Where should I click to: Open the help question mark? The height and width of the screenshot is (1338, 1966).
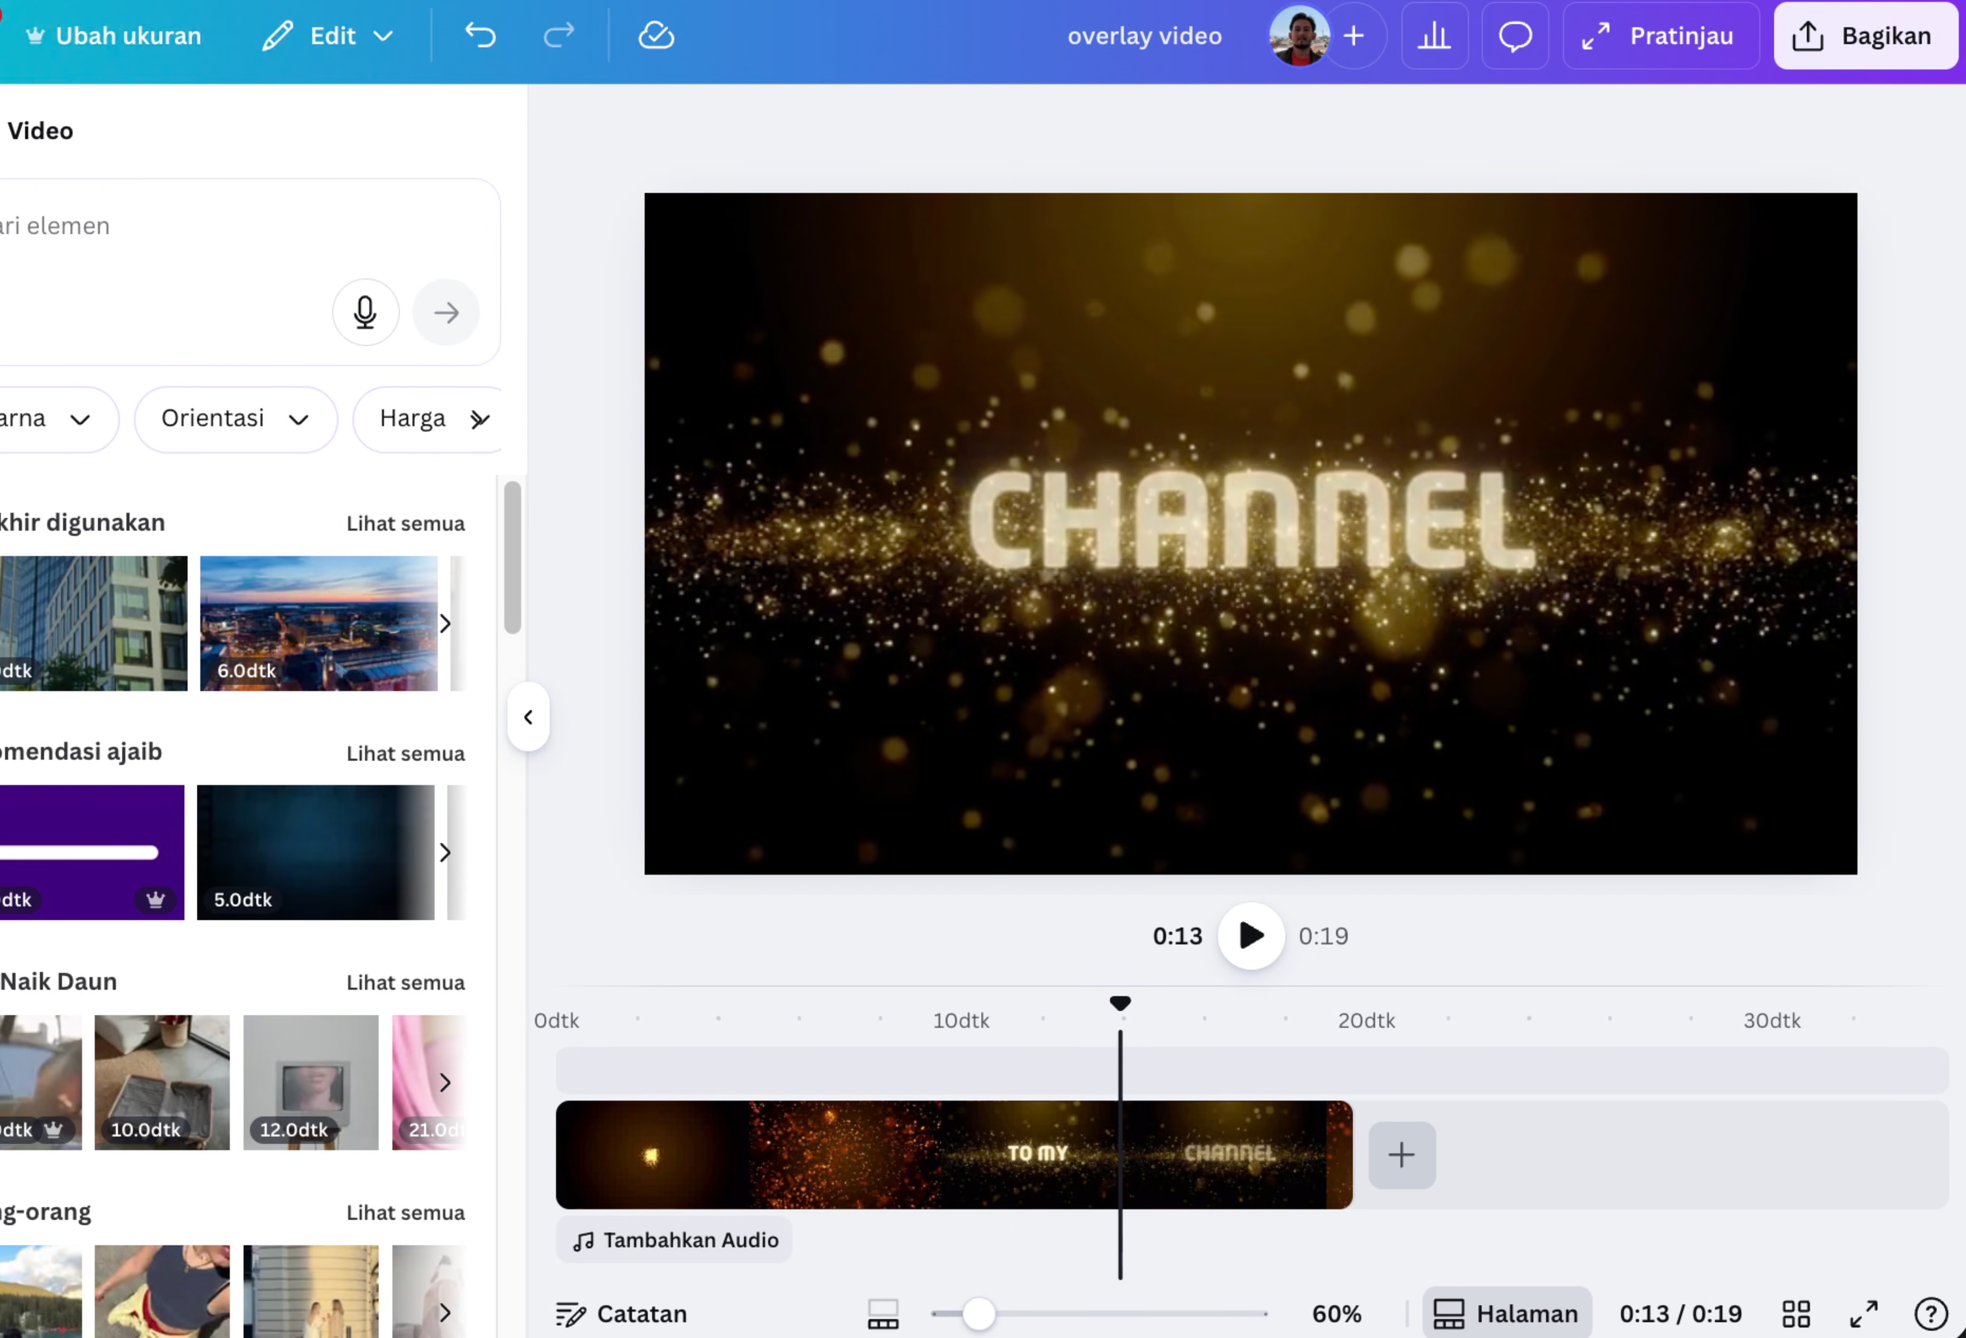click(x=1931, y=1314)
